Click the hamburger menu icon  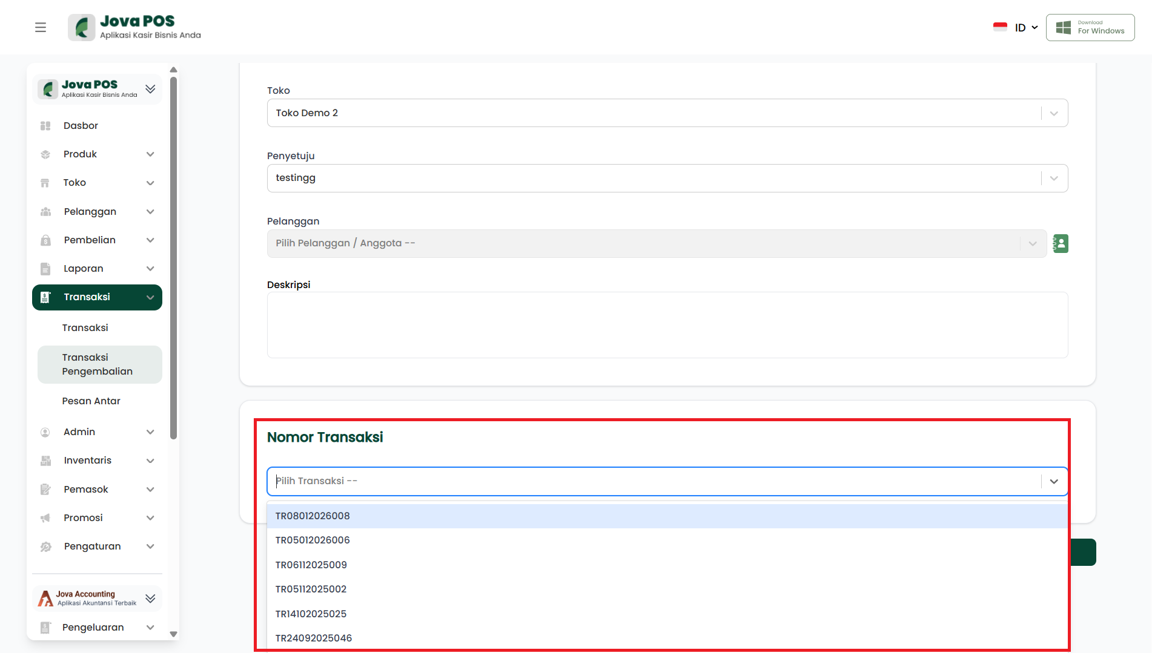(41, 27)
